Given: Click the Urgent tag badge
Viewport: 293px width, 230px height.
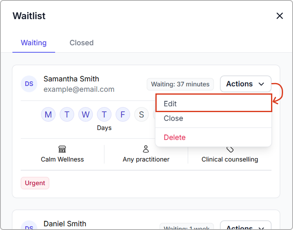Looking at the screenshot, I should tap(35, 183).
